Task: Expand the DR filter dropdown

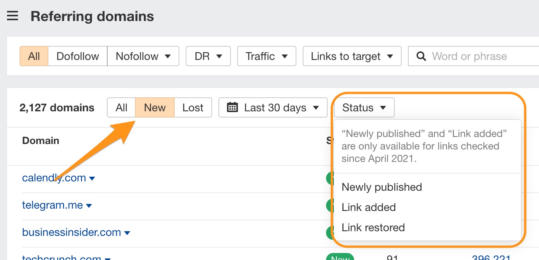Action: 208,56
